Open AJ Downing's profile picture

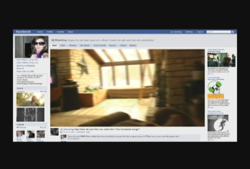pos(32,47)
